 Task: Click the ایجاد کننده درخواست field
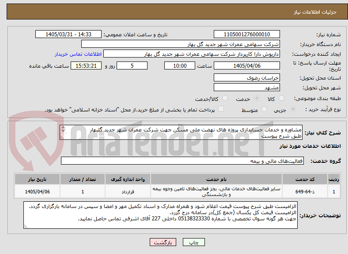click(192, 54)
